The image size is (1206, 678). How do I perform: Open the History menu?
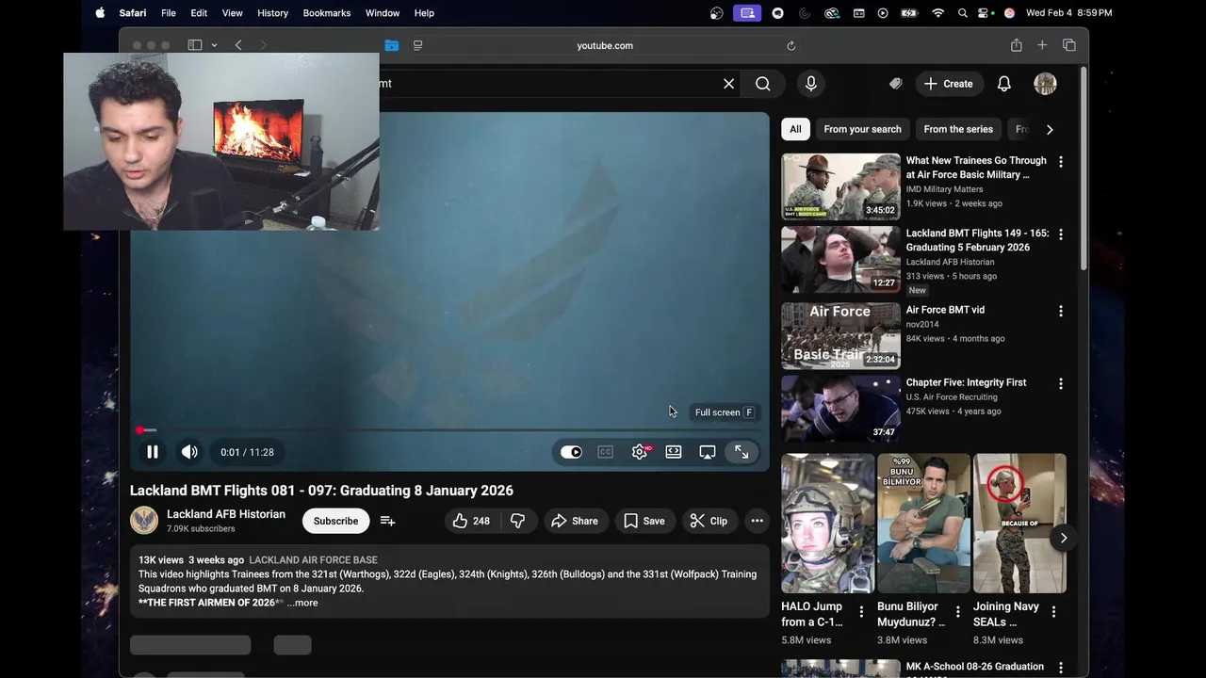pos(272,13)
